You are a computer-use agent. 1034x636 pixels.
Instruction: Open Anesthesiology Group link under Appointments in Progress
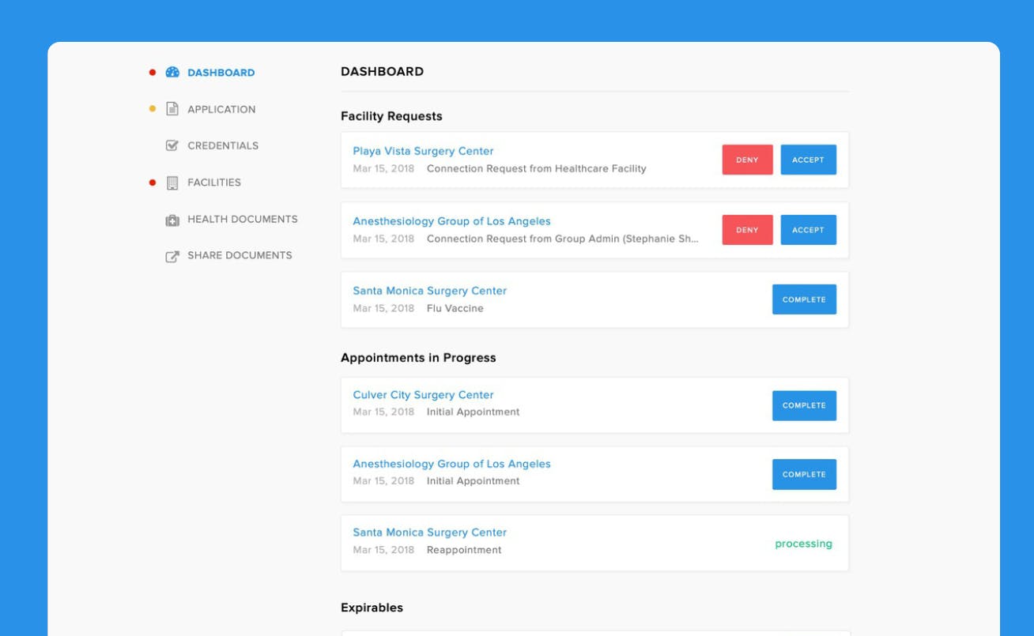point(451,464)
